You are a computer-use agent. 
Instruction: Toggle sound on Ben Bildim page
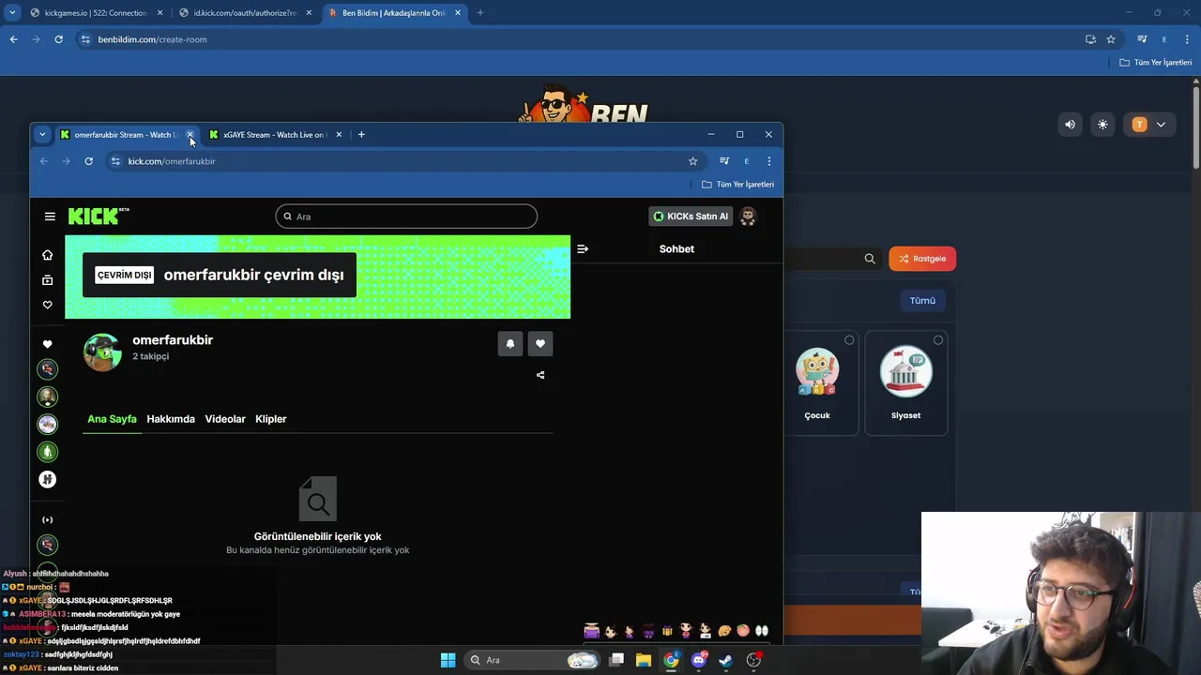(x=1070, y=125)
